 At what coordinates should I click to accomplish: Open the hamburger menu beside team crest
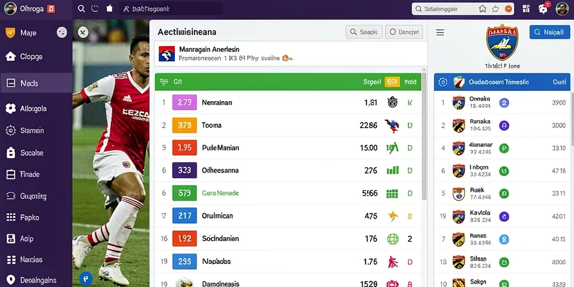[440, 33]
